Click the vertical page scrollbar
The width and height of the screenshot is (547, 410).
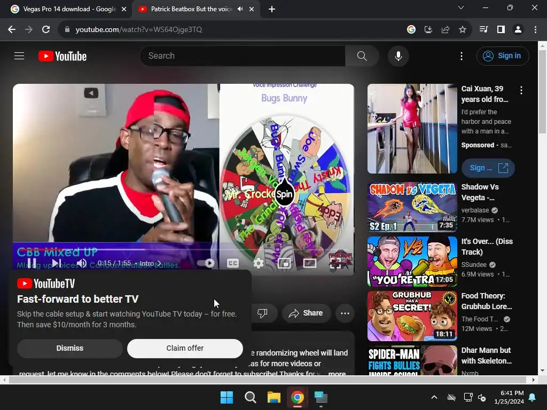point(543,92)
